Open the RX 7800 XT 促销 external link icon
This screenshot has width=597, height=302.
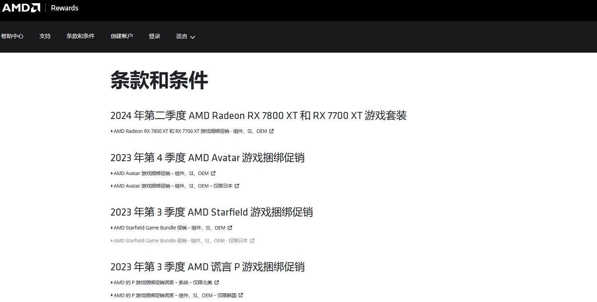coord(271,131)
